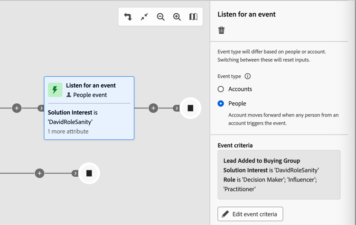This screenshot has height=225, width=356.
Task: Add node on the lower path
Action: coord(39,173)
